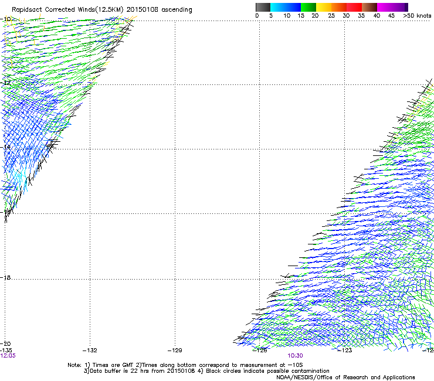Click the '-132' longitude axis label
Image resolution: width=434 pixels, height=381 pixels.
coord(90,351)
